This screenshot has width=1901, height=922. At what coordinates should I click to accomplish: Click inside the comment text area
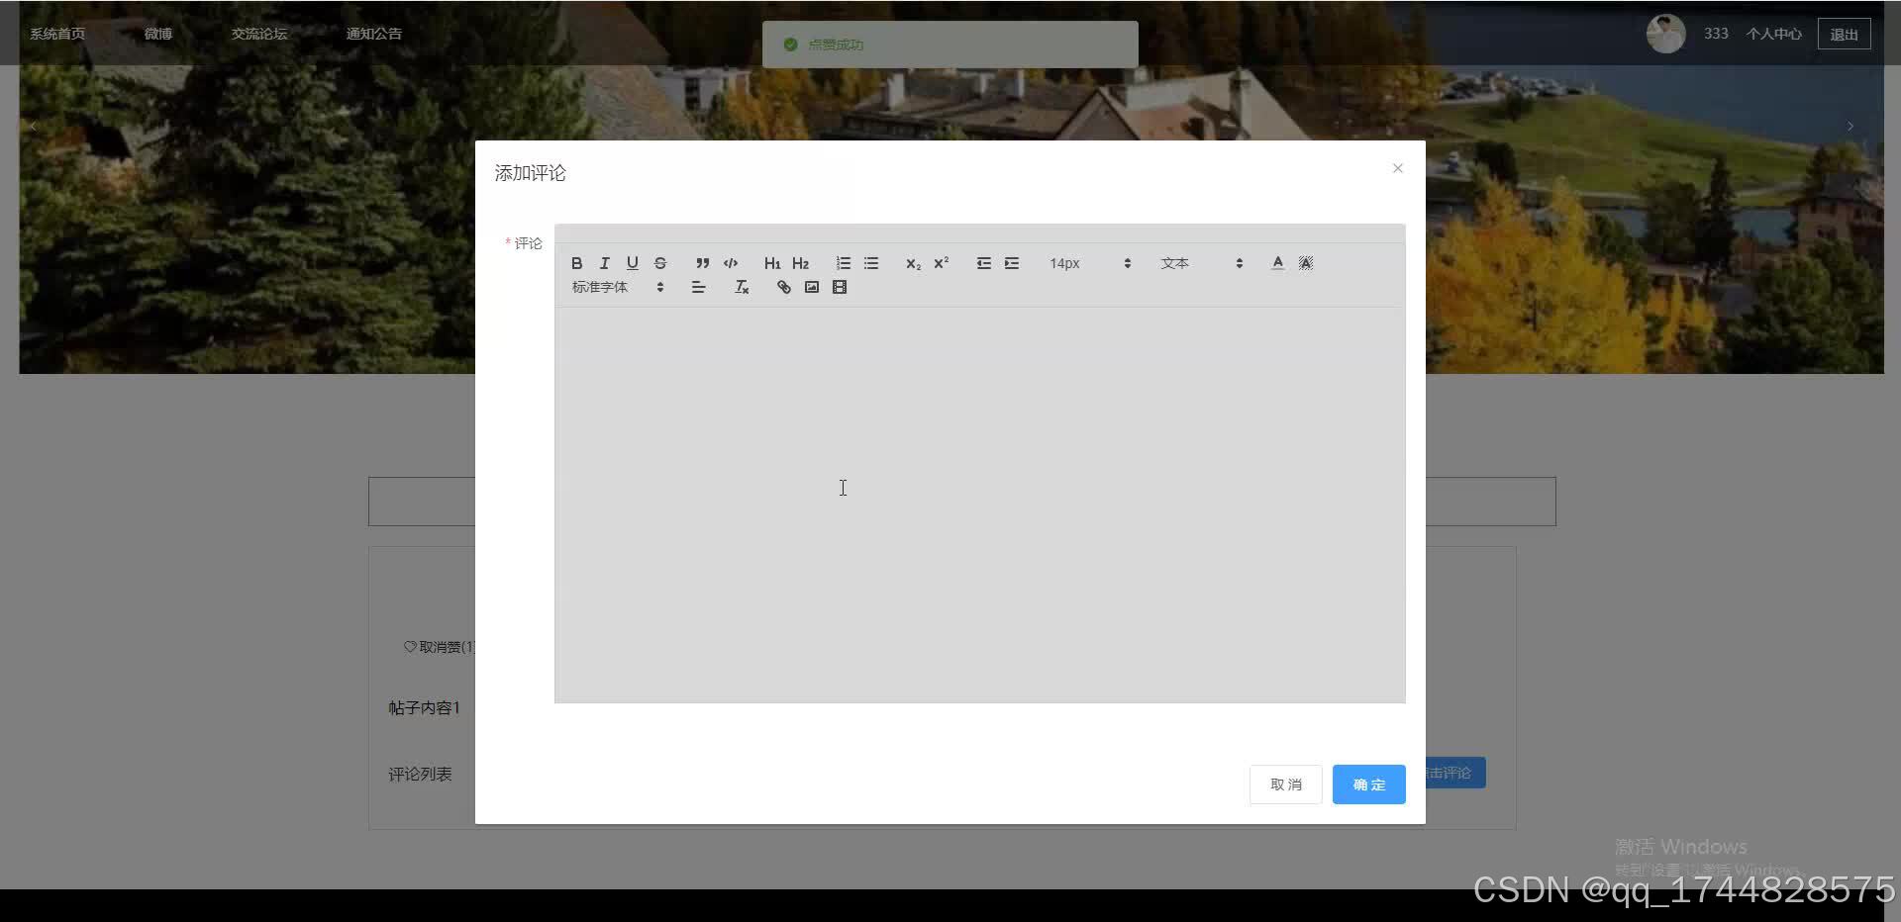point(979,505)
